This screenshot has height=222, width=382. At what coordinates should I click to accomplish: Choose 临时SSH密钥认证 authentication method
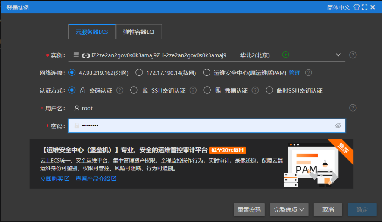click(x=269, y=90)
